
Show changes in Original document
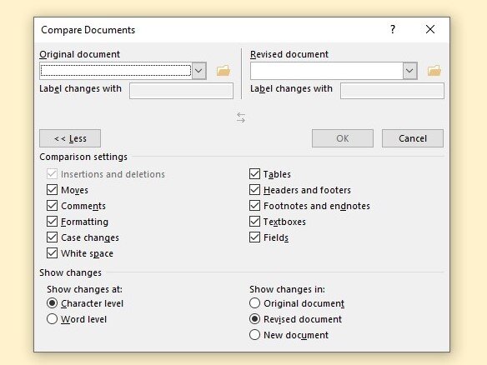pyautogui.click(x=254, y=303)
